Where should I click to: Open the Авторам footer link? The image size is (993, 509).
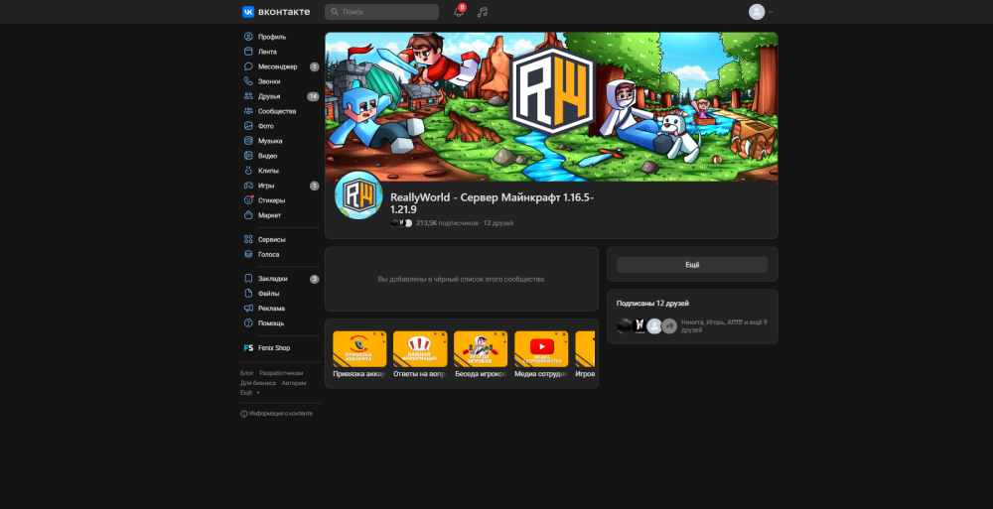coord(294,383)
